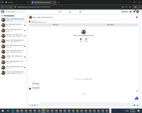This screenshot has width=142, height=113.
Task: Expand the Chrome tab search dropdown
Action: 2,2
